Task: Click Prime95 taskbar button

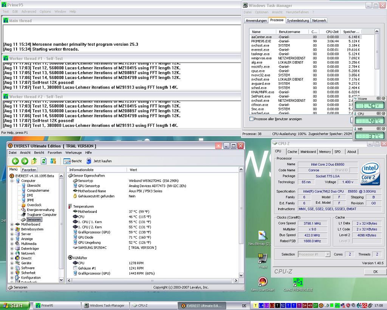Action: 57,305
